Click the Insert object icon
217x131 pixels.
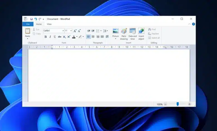141,31
